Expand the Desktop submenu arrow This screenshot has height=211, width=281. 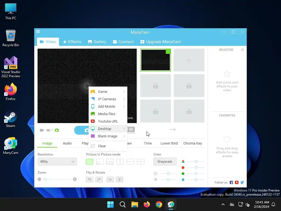pyautogui.click(x=124, y=129)
